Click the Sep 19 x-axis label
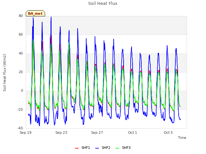Viewport: 206px width, 154px height. click(x=26, y=133)
